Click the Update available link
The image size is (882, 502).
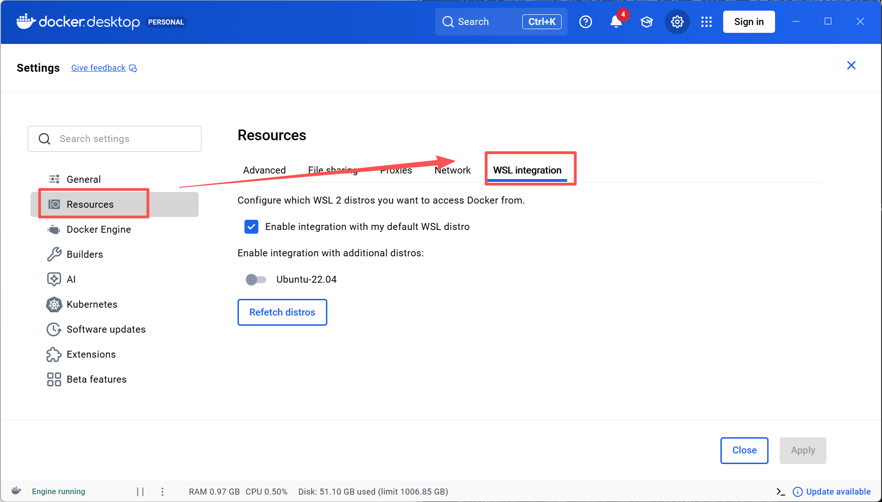click(x=838, y=492)
